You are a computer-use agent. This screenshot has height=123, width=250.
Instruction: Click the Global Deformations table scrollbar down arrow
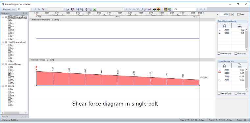pyautogui.click(x=246, y=50)
